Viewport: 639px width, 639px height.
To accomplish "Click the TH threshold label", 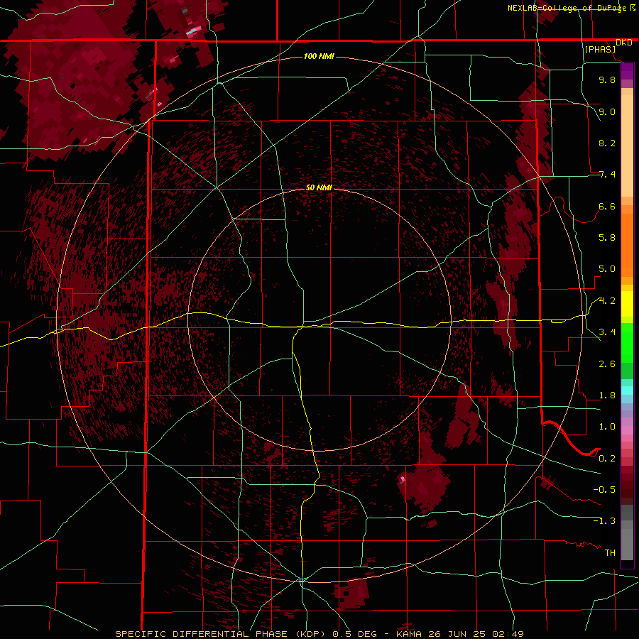I will click(610, 553).
